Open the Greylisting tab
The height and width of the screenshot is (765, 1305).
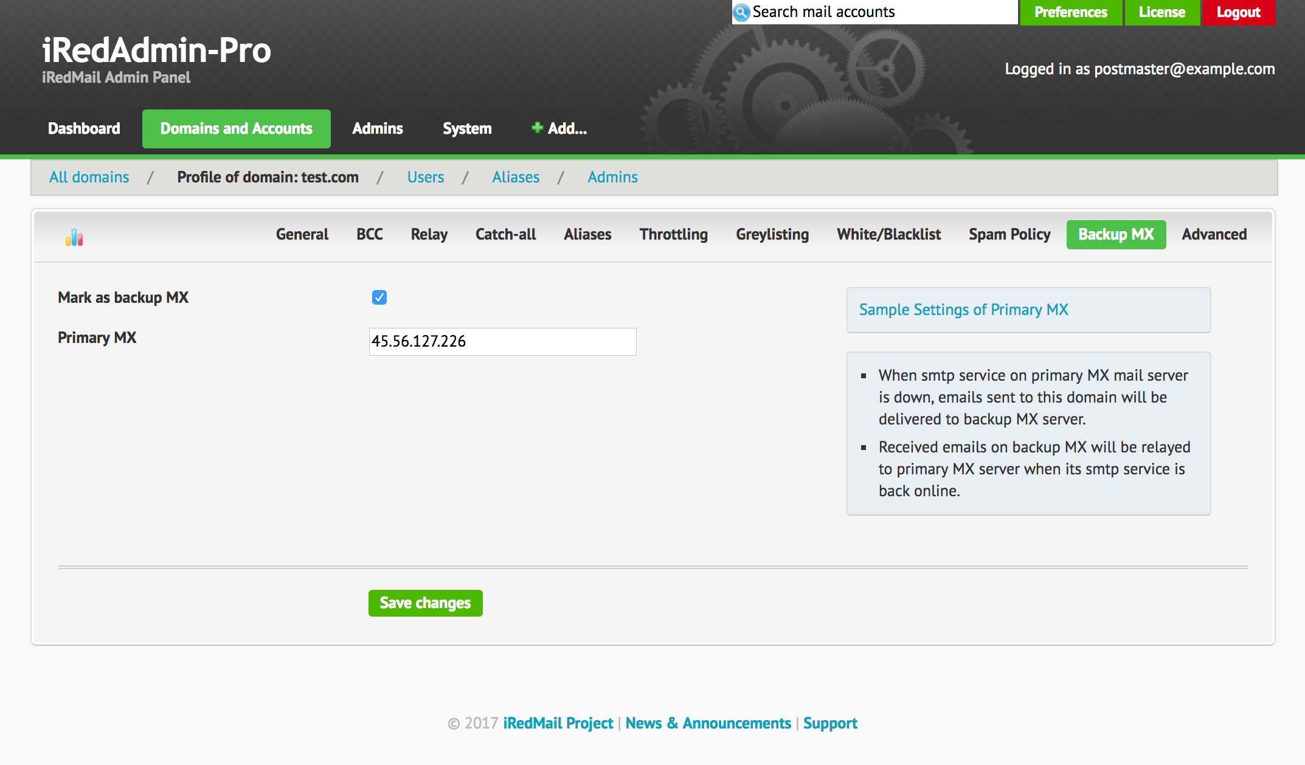pos(772,235)
